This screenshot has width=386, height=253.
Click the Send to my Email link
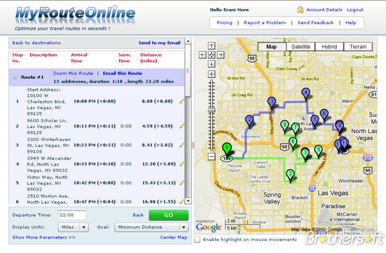pos(159,43)
